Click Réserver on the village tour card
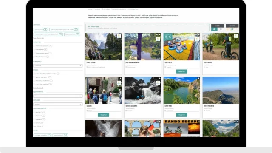 pyautogui.click(x=104, y=115)
